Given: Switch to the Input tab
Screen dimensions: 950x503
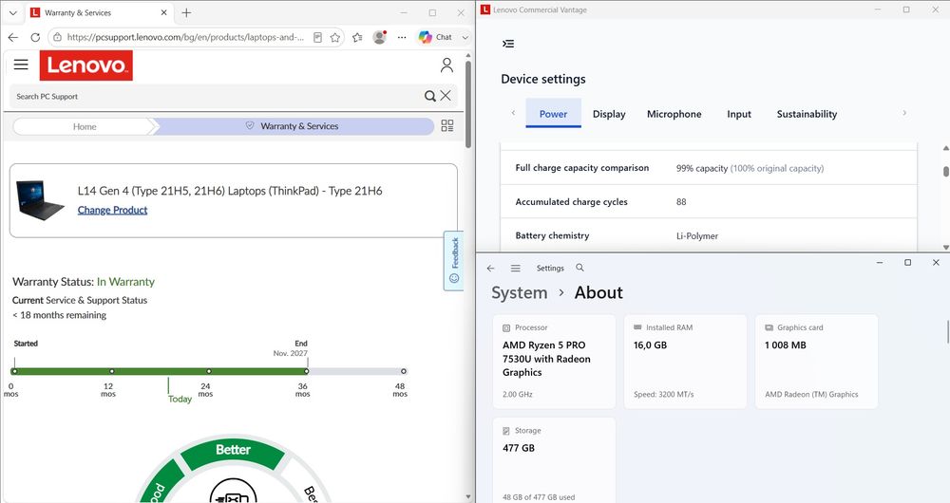Looking at the screenshot, I should [x=738, y=114].
